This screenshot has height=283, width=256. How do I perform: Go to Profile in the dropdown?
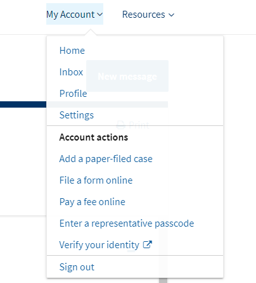coord(73,94)
